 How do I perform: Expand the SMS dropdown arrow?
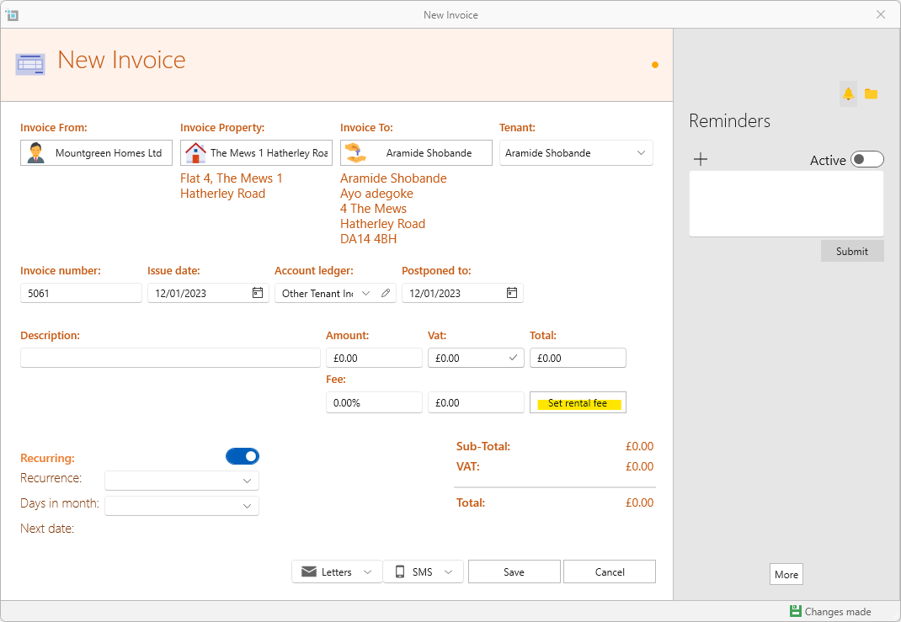pos(449,571)
